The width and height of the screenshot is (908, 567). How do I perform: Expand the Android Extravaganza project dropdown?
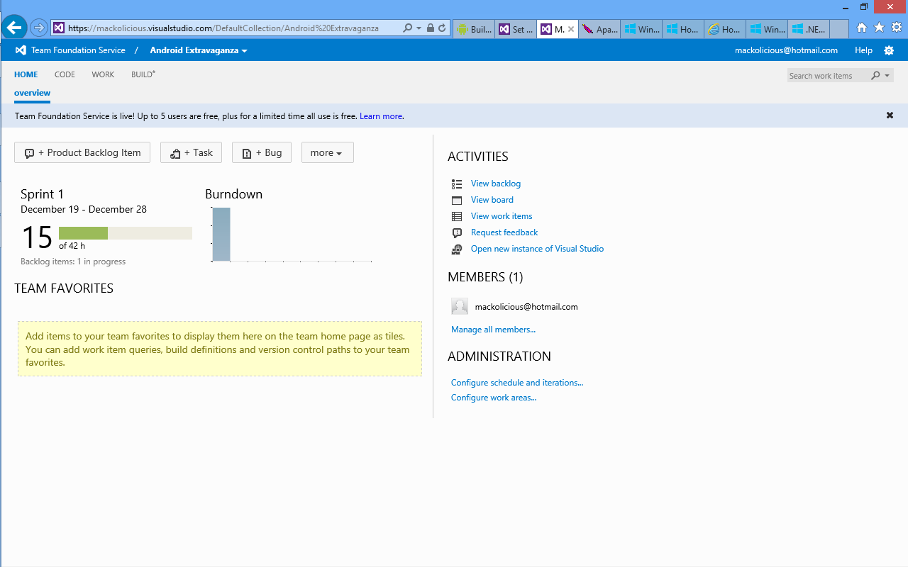coord(199,50)
